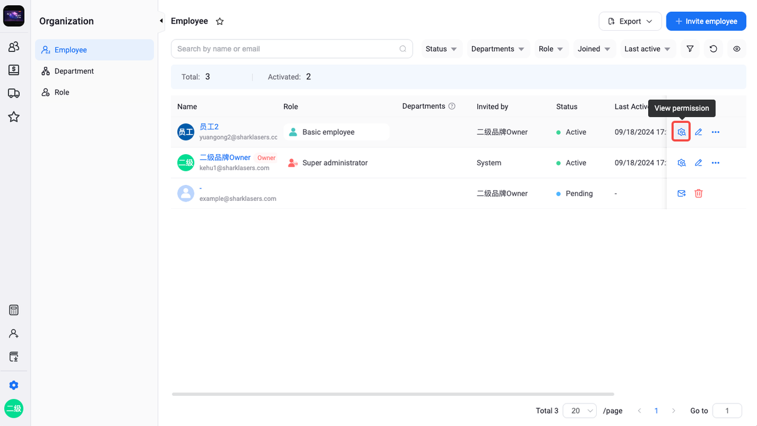The image size is (757, 426).
Task: View permission for 二级品牌Owner row
Action: [681, 162]
